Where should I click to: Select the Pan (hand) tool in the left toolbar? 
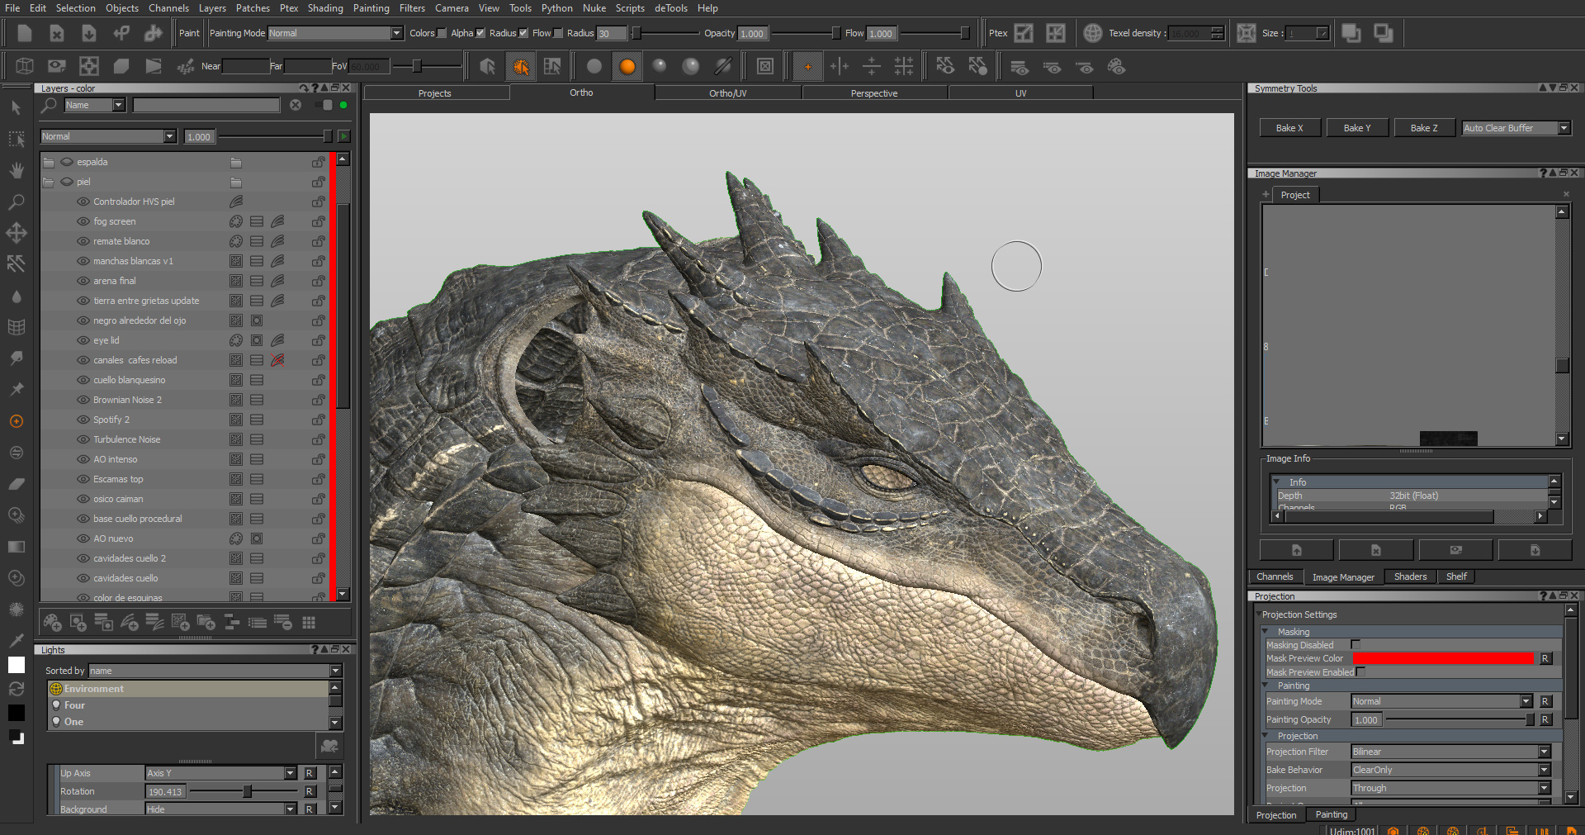pyautogui.click(x=17, y=170)
